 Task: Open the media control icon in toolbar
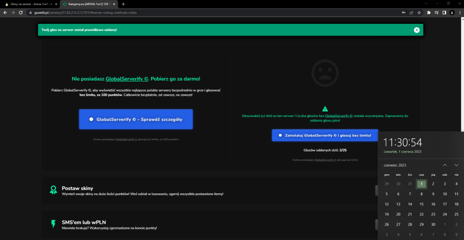pyautogui.click(x=437, y=12)
